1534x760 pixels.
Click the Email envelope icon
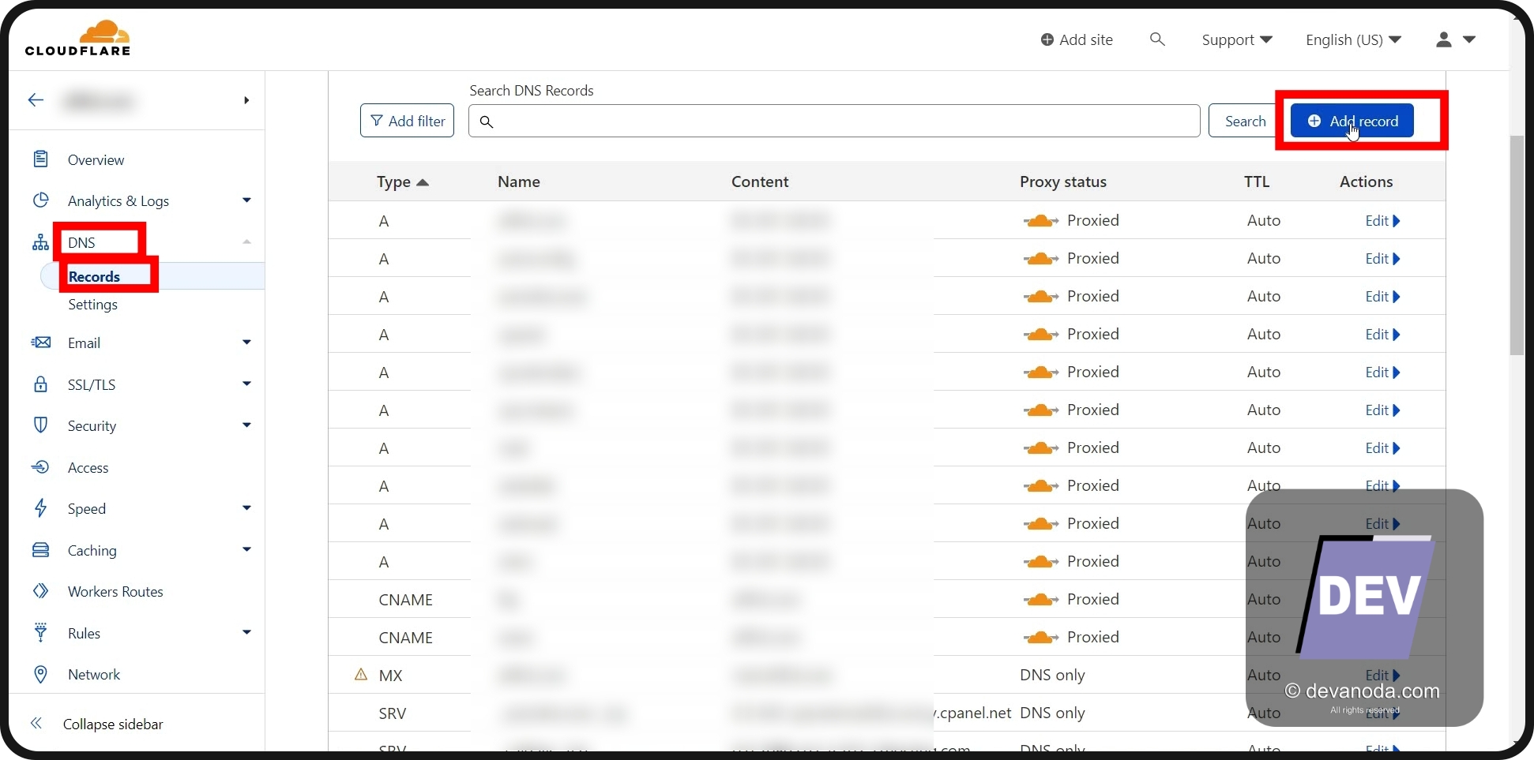click(x=40, y=342)
